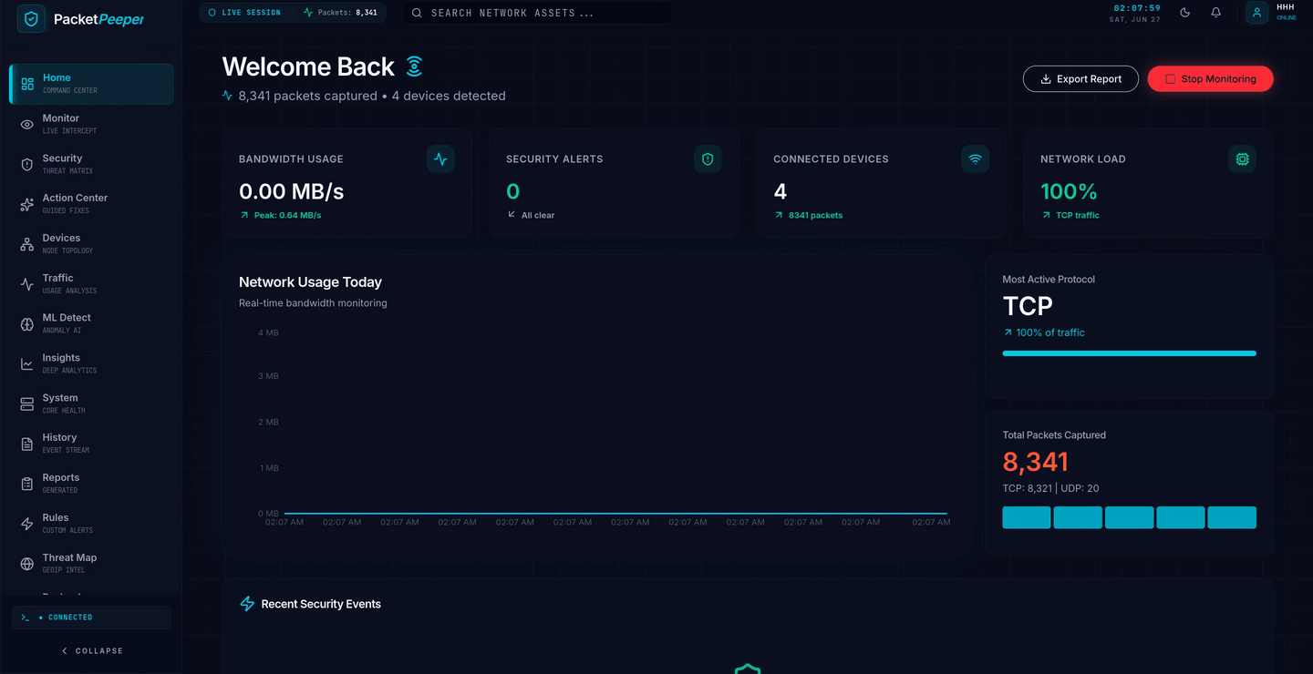Click the Rules lightning icon

[27, 524]
